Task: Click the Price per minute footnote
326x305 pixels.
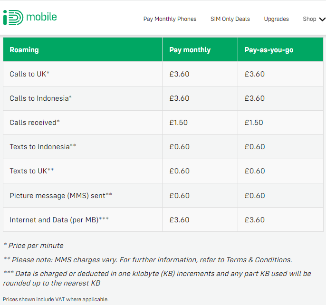Action: (x=33, y=246)
